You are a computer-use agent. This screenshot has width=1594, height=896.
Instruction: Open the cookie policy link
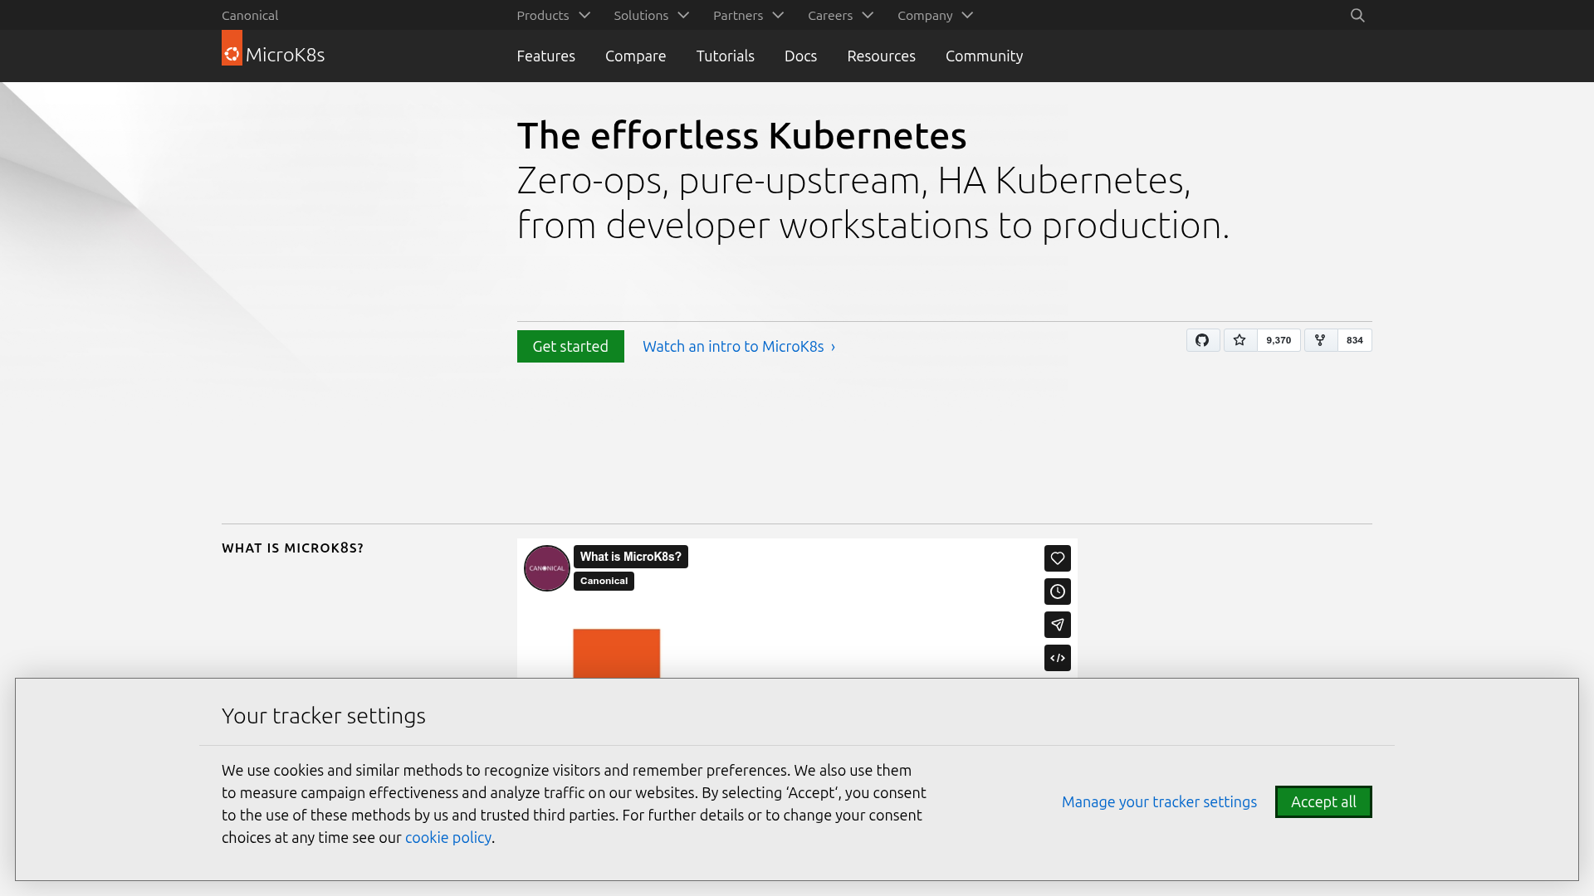tap(447, 837)
